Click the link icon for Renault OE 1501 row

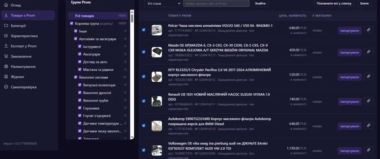tap(369, 101)
